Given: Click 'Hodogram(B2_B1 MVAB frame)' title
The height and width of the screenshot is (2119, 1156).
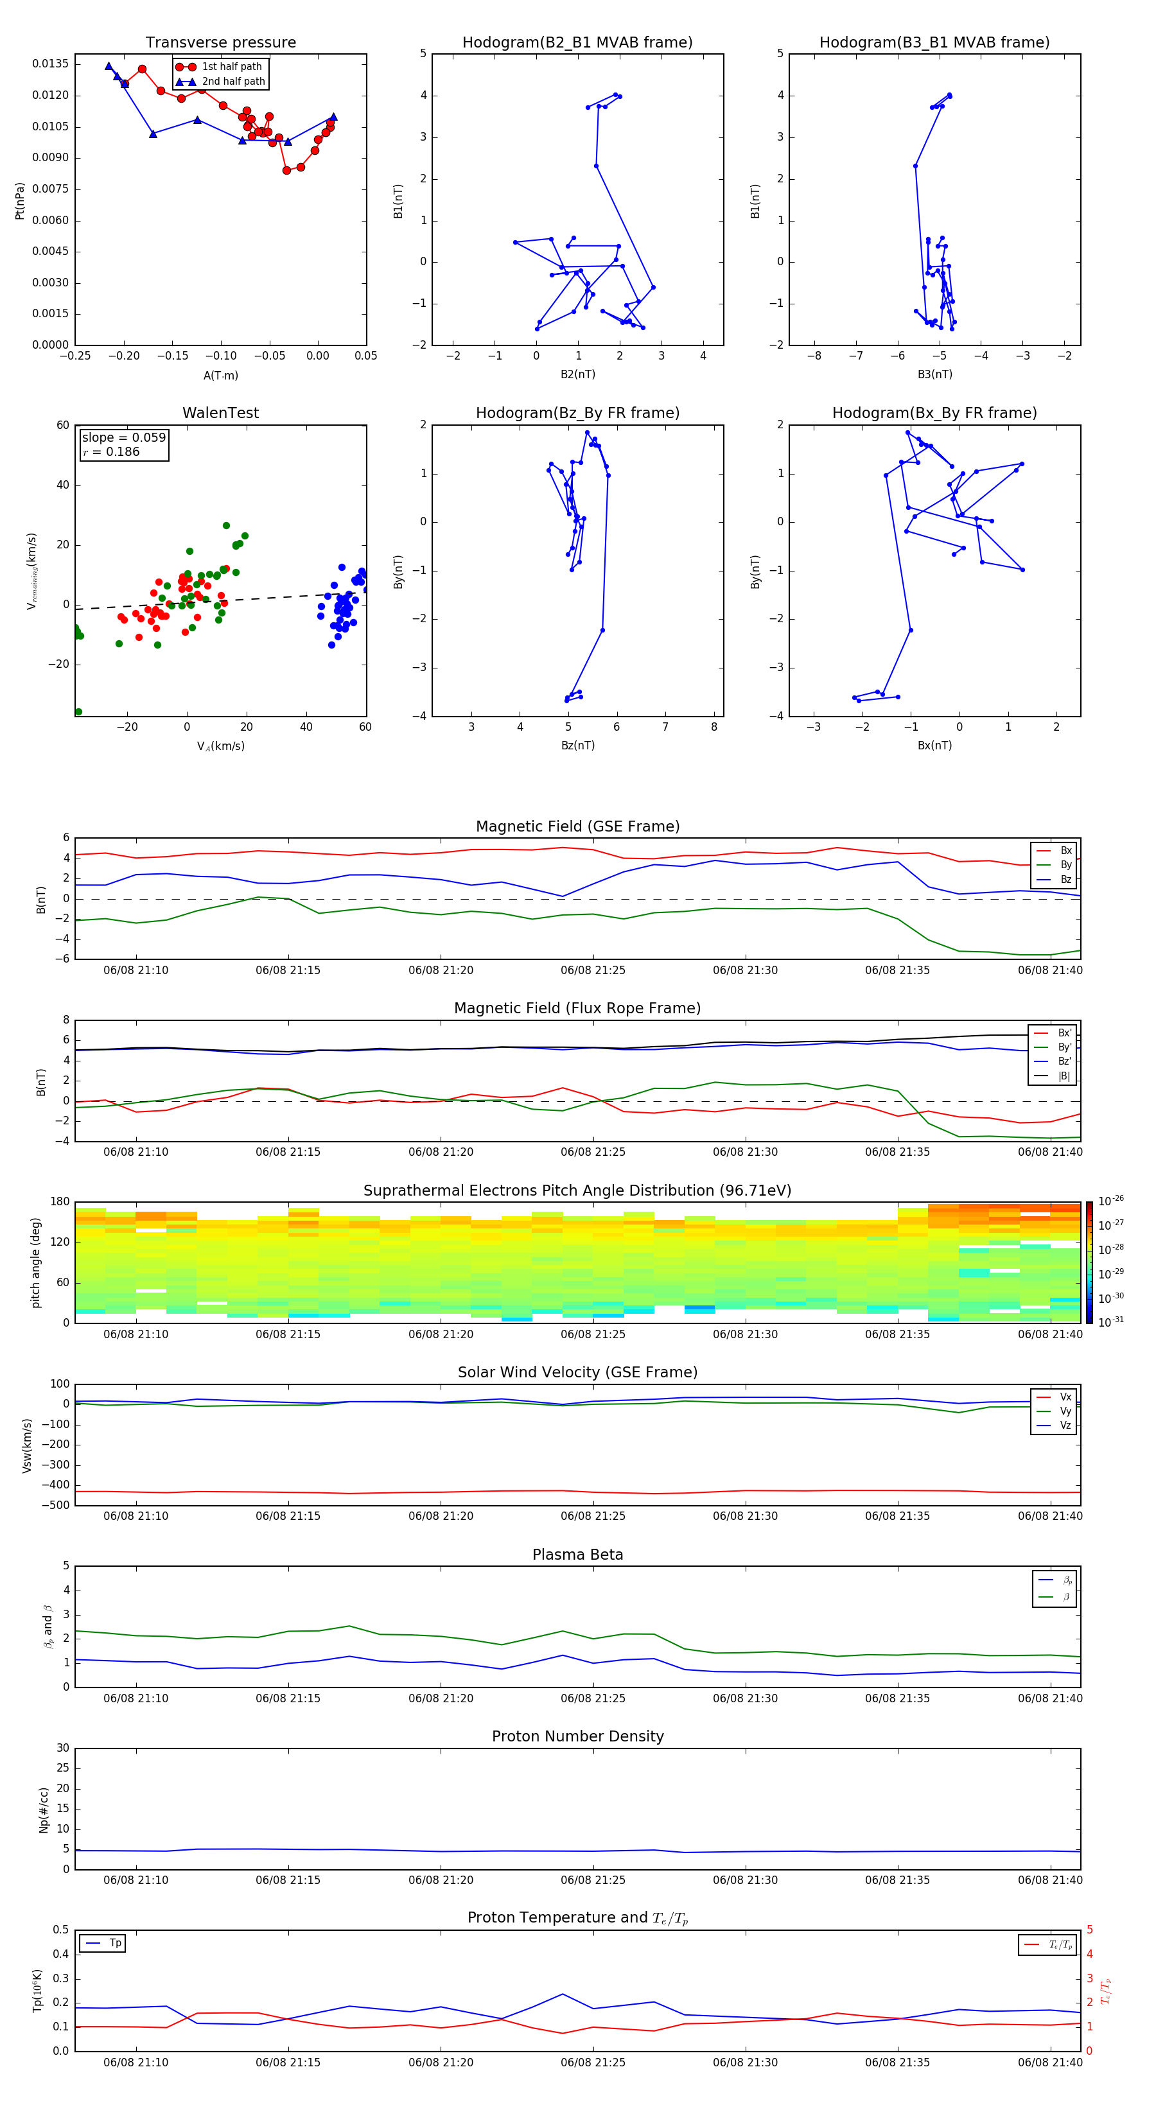Looking at the screenshot, I should [x=577, y=43].
